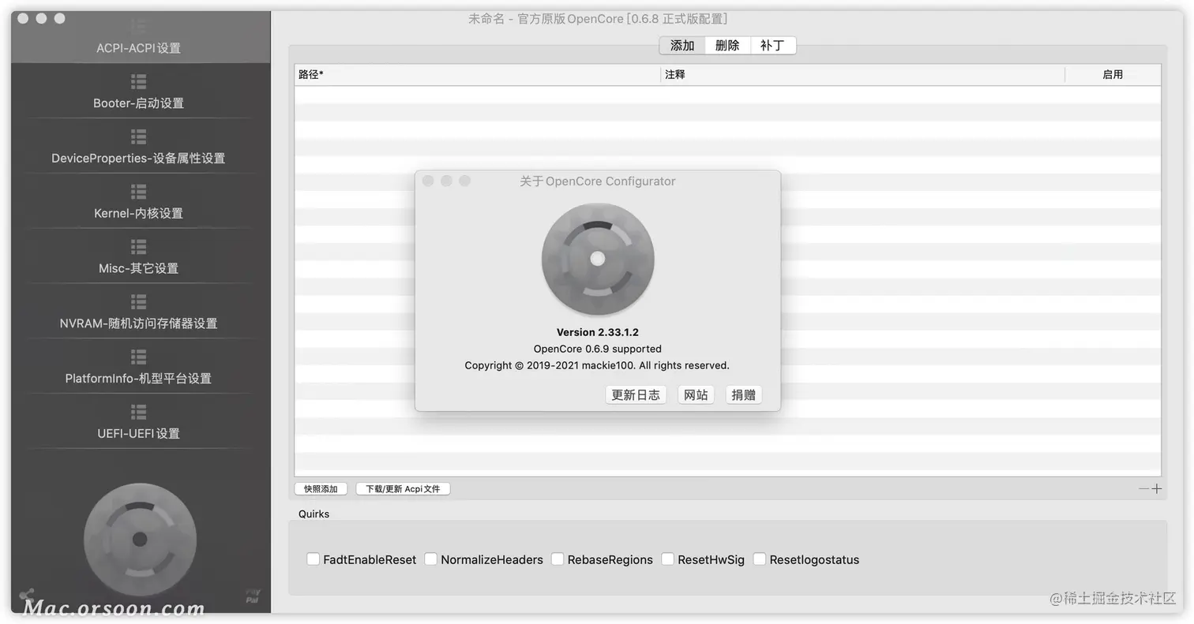The width and height of the screenshot is (1194, 624).
Task: Enable the Resetlogostatus quirk
Action: coord(760,559)
